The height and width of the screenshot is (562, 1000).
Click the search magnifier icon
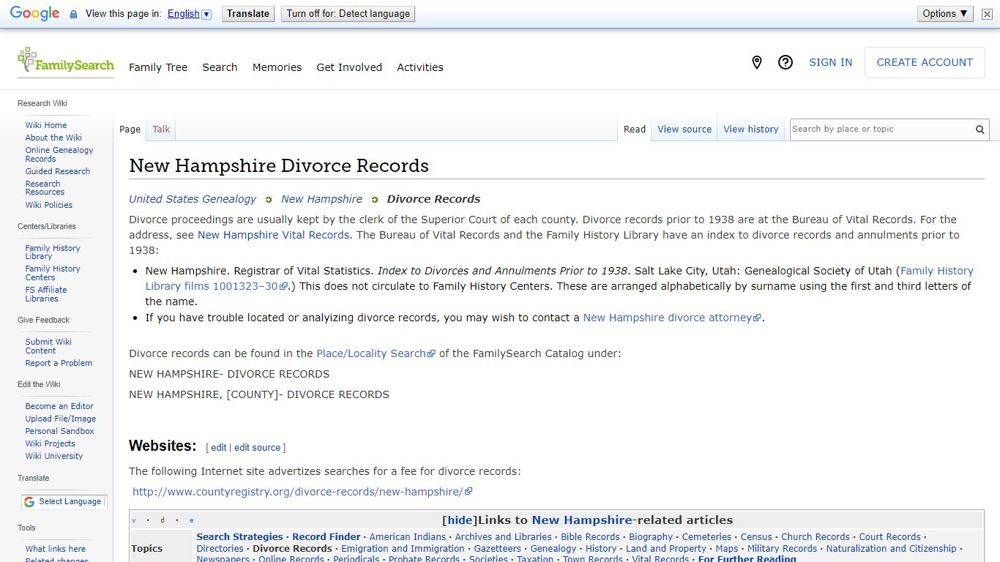pos(980,130)
